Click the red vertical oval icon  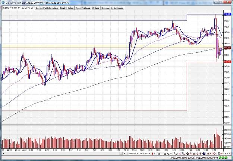pos(208,154)
